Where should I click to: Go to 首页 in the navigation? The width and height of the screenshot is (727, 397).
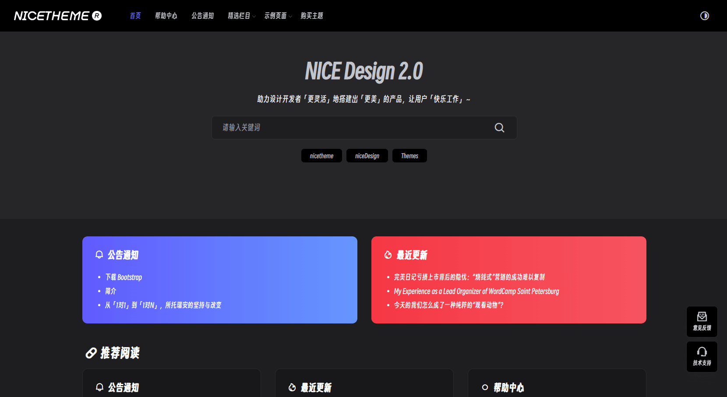click(x=135, y=16)
